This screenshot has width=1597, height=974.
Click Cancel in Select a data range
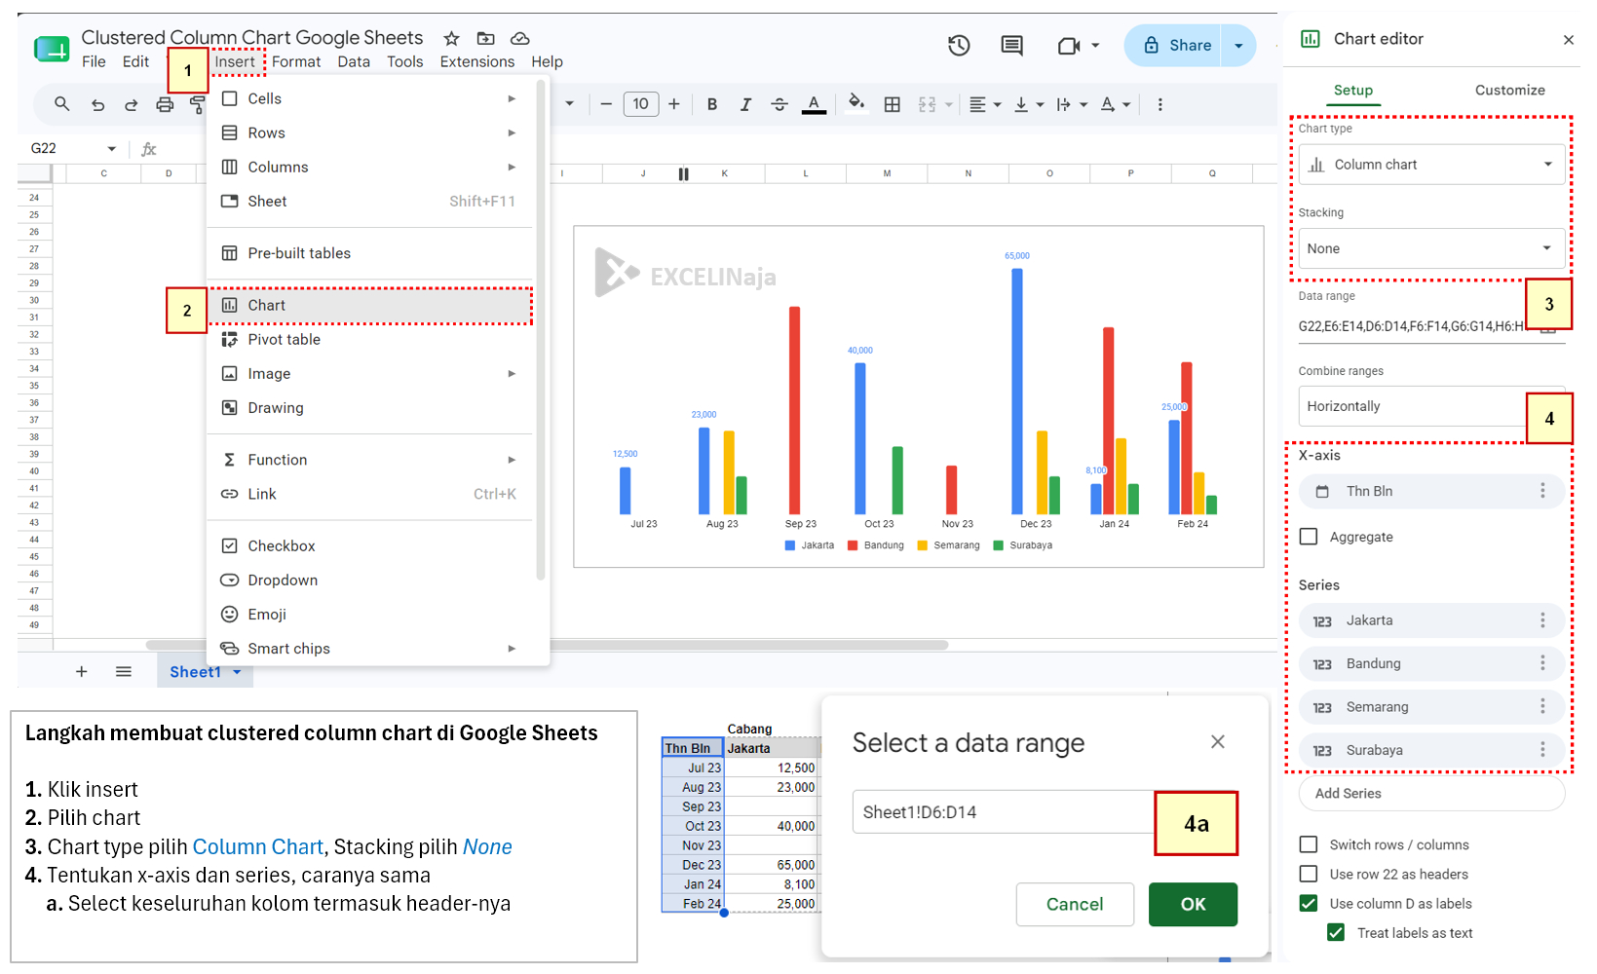(x=1075, y=904)
